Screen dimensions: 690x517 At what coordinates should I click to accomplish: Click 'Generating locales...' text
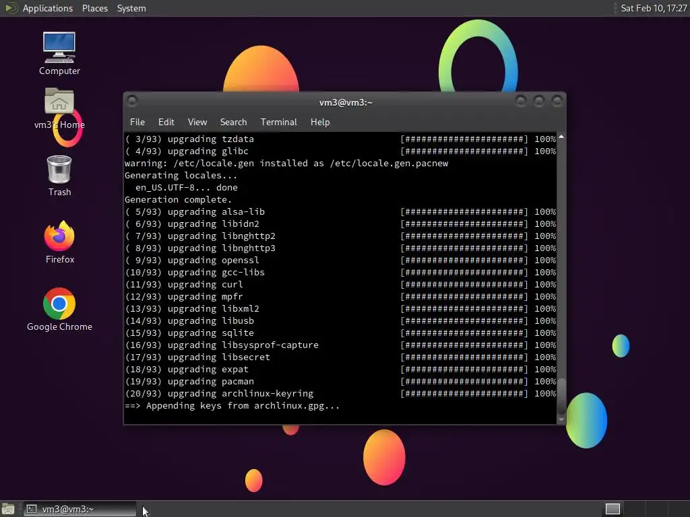[x=181, y=176]
